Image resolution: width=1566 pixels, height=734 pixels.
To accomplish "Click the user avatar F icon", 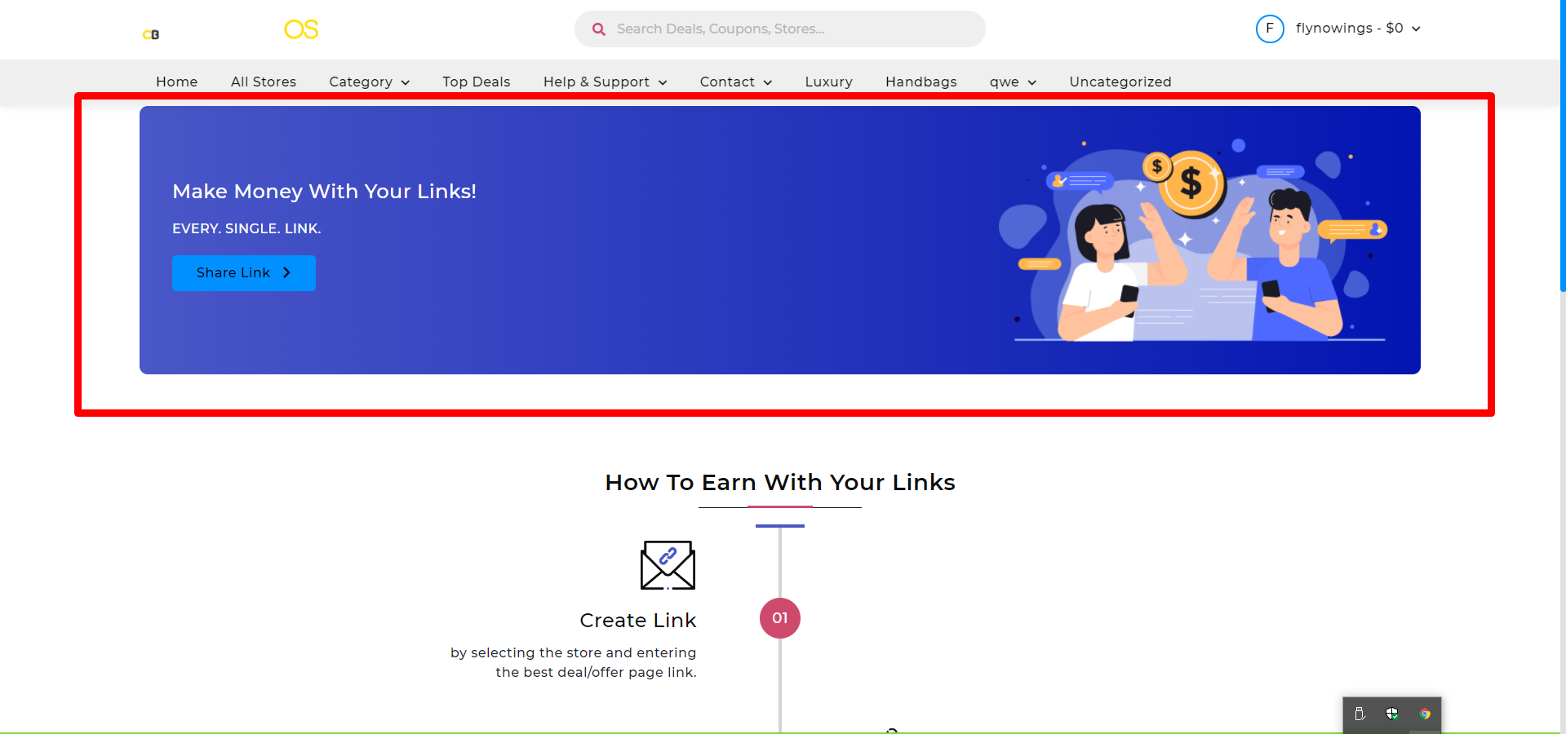I will [1270, 29].
